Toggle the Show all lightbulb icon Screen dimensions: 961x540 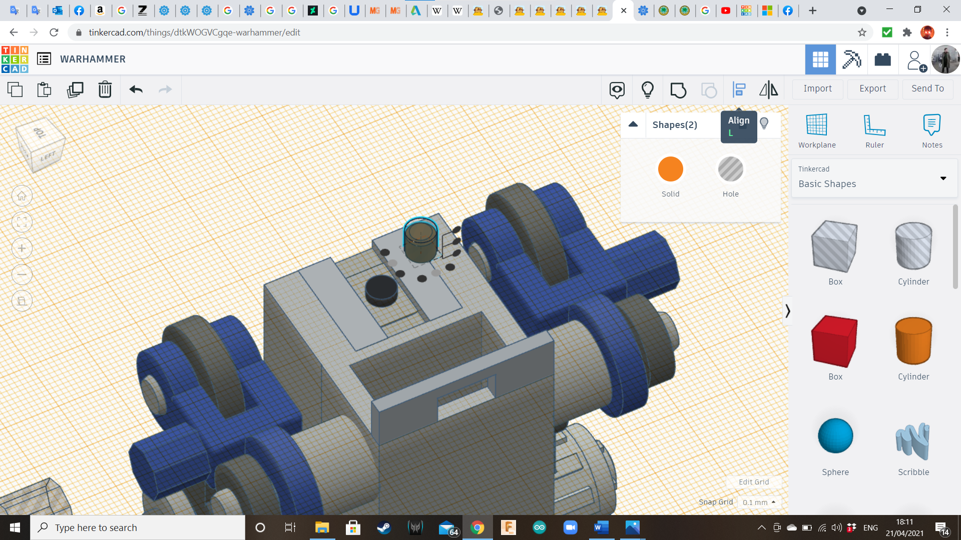click(x=647, y=89)
